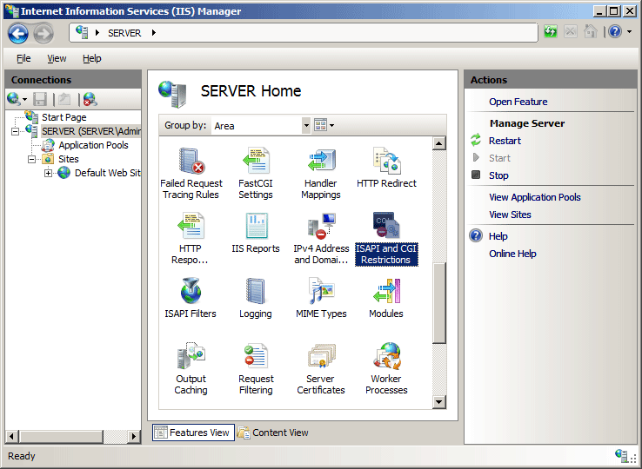This screenshot has width=642, height=469.
Task: Click the Stop loading X icon
Action: (571, 31)
